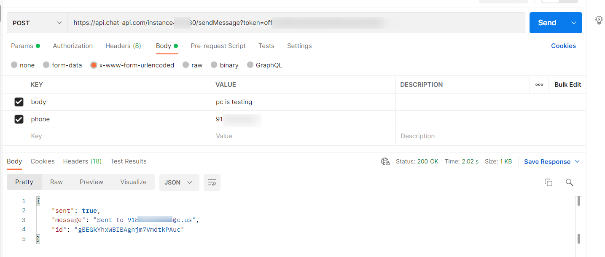Screen dimensions: 605x257
Task: Switch to the Tests tab
Action: 266,46
